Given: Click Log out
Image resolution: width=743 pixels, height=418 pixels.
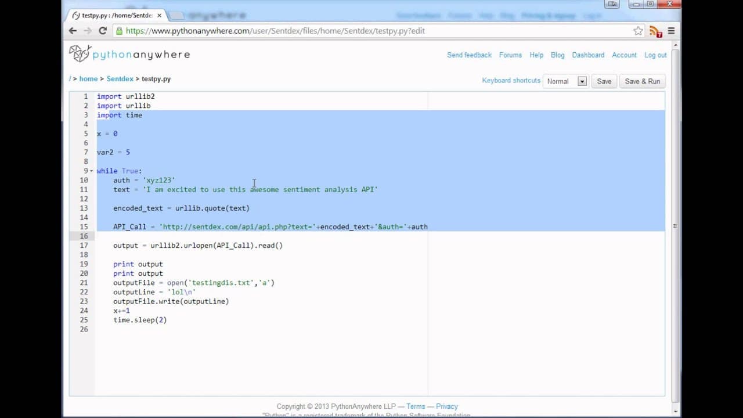Looking at the screenshot, I should pyautogui.click(x=655, y=55).
